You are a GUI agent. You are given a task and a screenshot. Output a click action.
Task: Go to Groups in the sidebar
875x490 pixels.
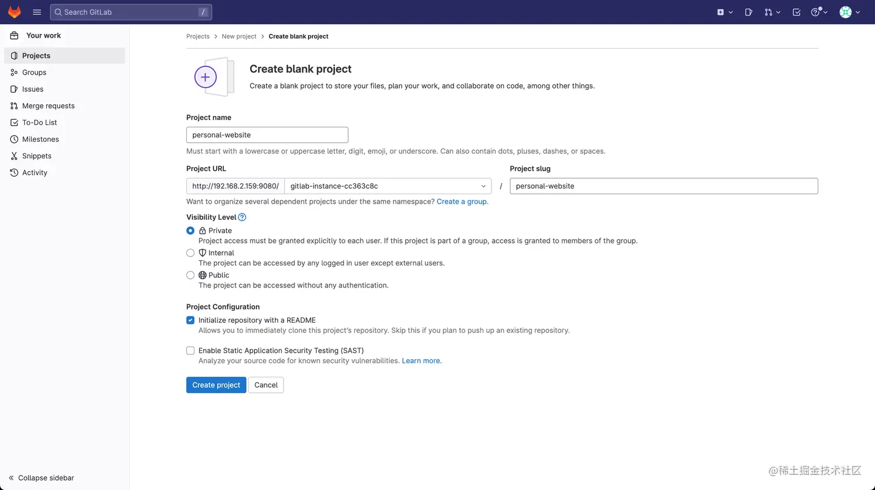(34, 72)
